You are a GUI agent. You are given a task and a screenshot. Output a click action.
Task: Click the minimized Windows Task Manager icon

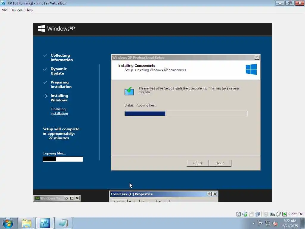[37, 198]
